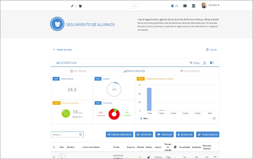Toggle the statistics panel switch

[x=212, y=63]
